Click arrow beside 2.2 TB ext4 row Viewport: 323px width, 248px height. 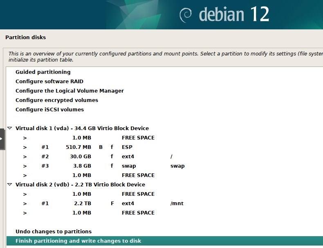pos(25,204)
